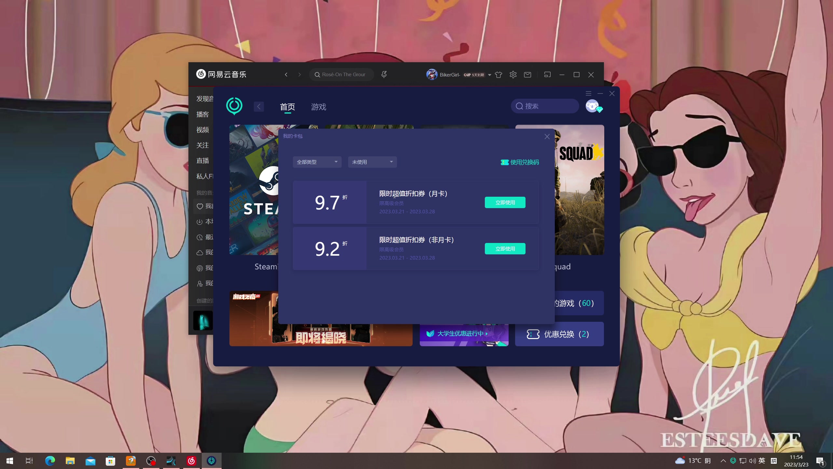Open NetEase Music messages envelope icon
The image size is (833, 469).
pos(527,75)
